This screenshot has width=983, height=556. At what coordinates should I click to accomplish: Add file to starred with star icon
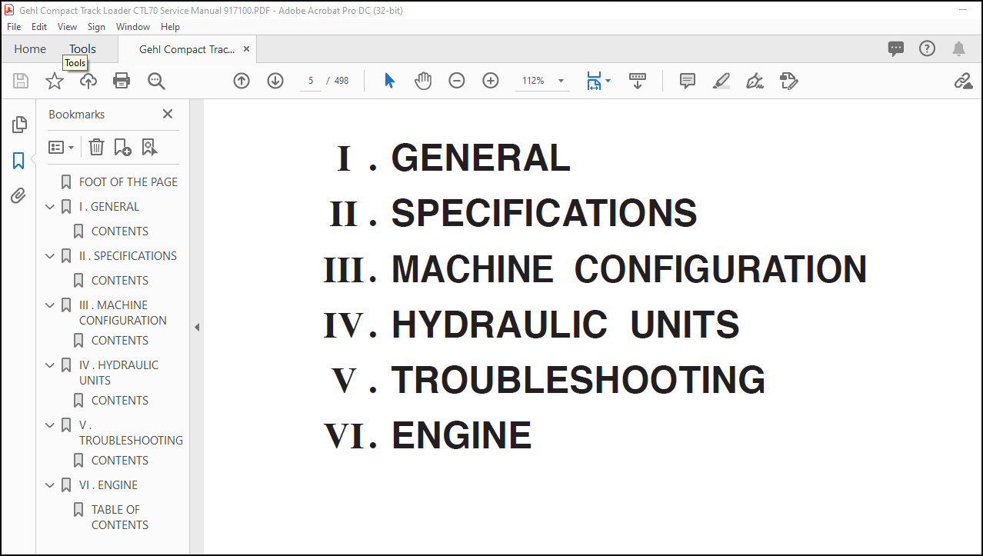55,81
